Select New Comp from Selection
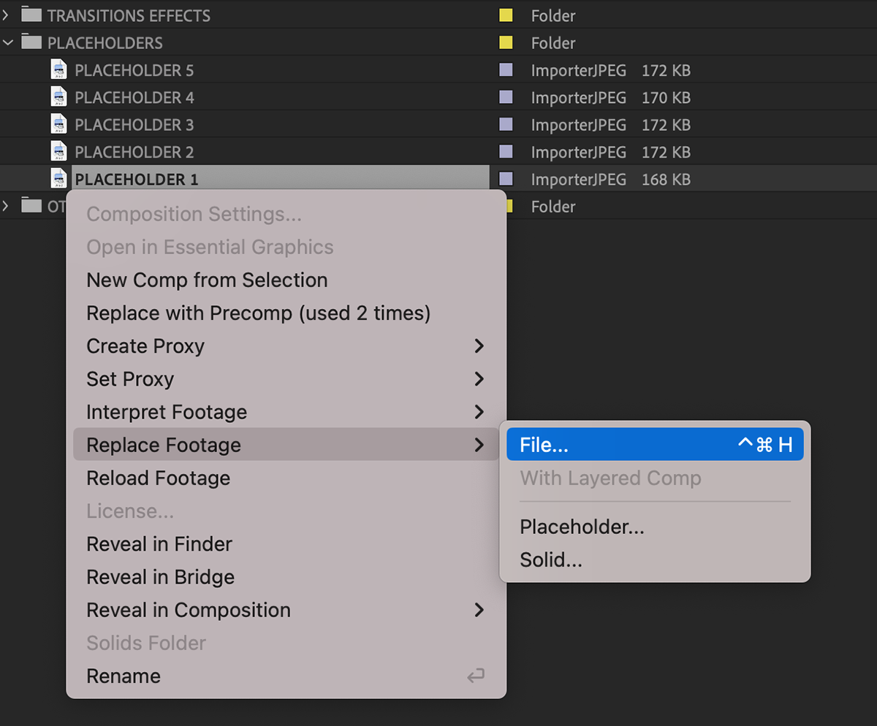877x726 pixels. (x=207, y=280)
